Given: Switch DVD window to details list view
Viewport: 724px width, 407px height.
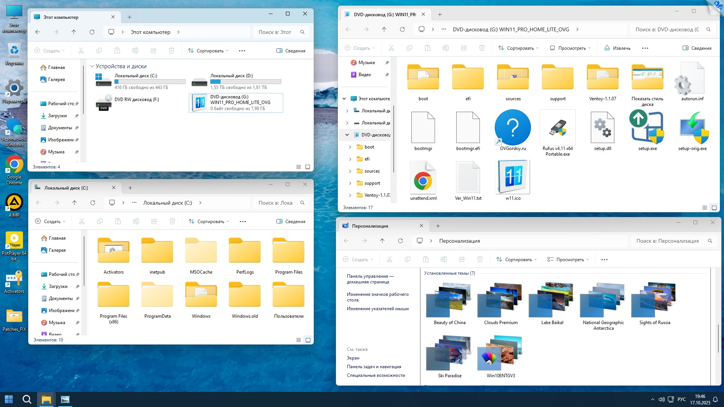Looking at the screenshot, I should [704, 208].
